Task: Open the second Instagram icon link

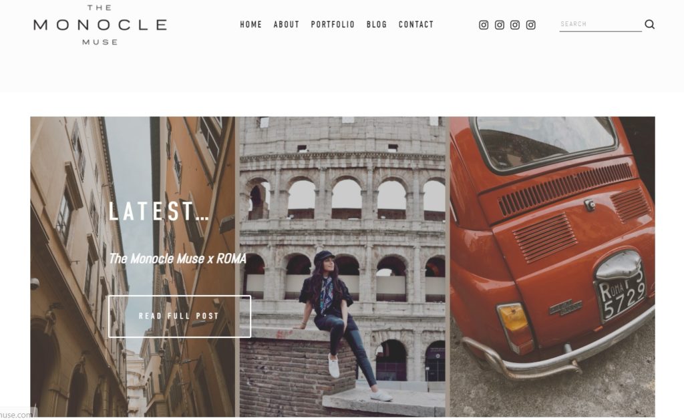Action: (x=500, y=25)
